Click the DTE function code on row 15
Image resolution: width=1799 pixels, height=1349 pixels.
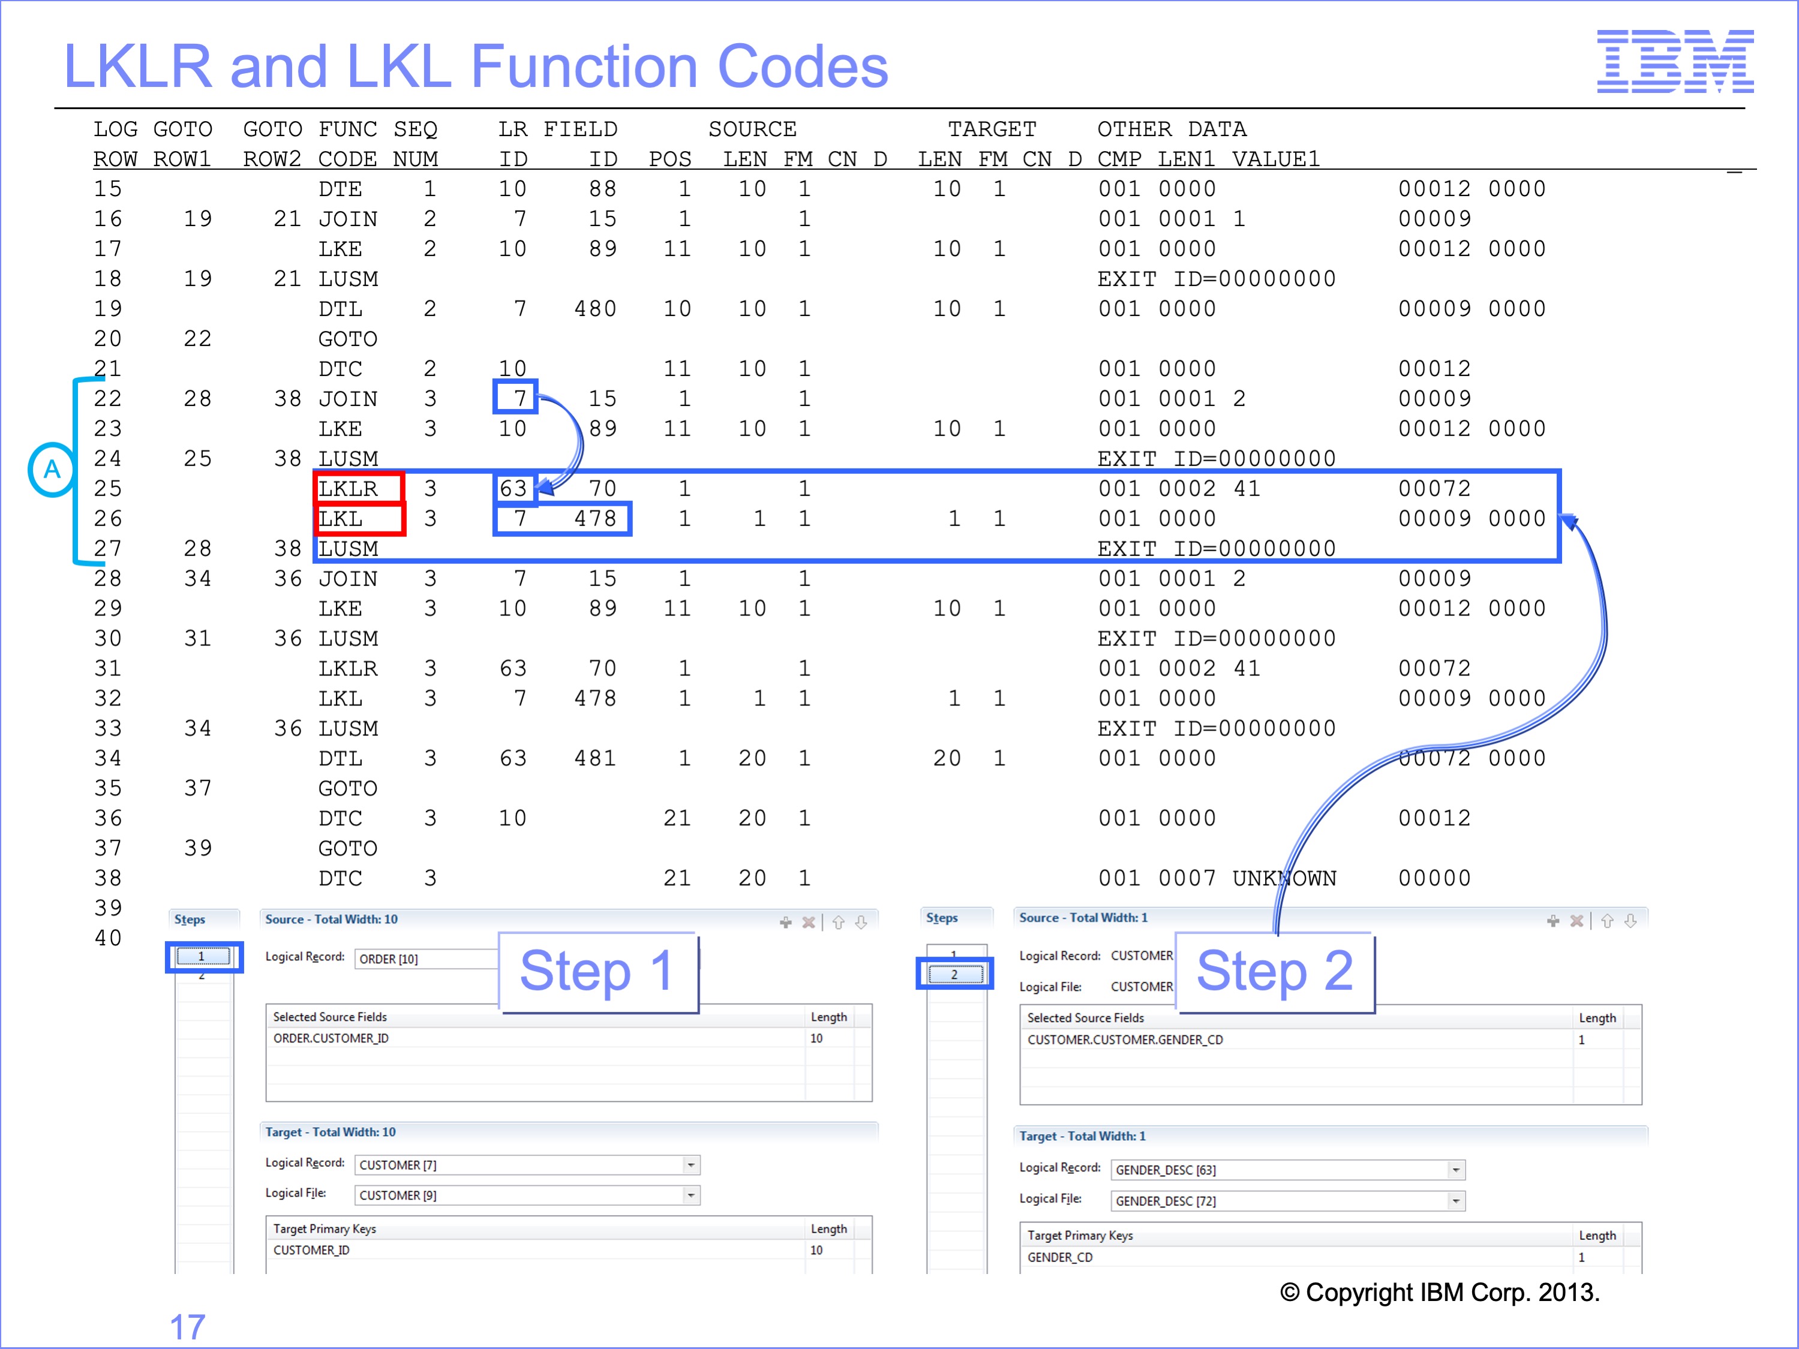[x=340, y=189]
